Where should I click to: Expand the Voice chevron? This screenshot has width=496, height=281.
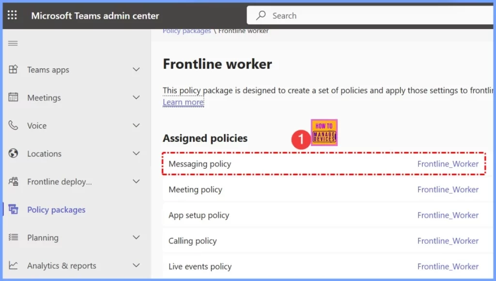(136, 125)
